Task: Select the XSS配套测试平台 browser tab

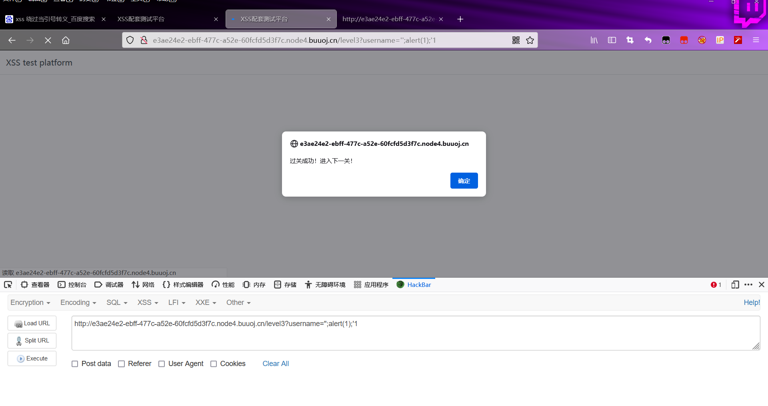Action: pos(141,19)
